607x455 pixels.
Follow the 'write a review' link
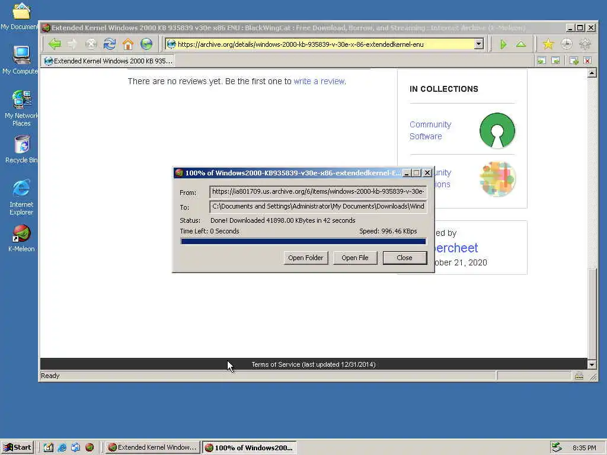click(x=320, y=81)
